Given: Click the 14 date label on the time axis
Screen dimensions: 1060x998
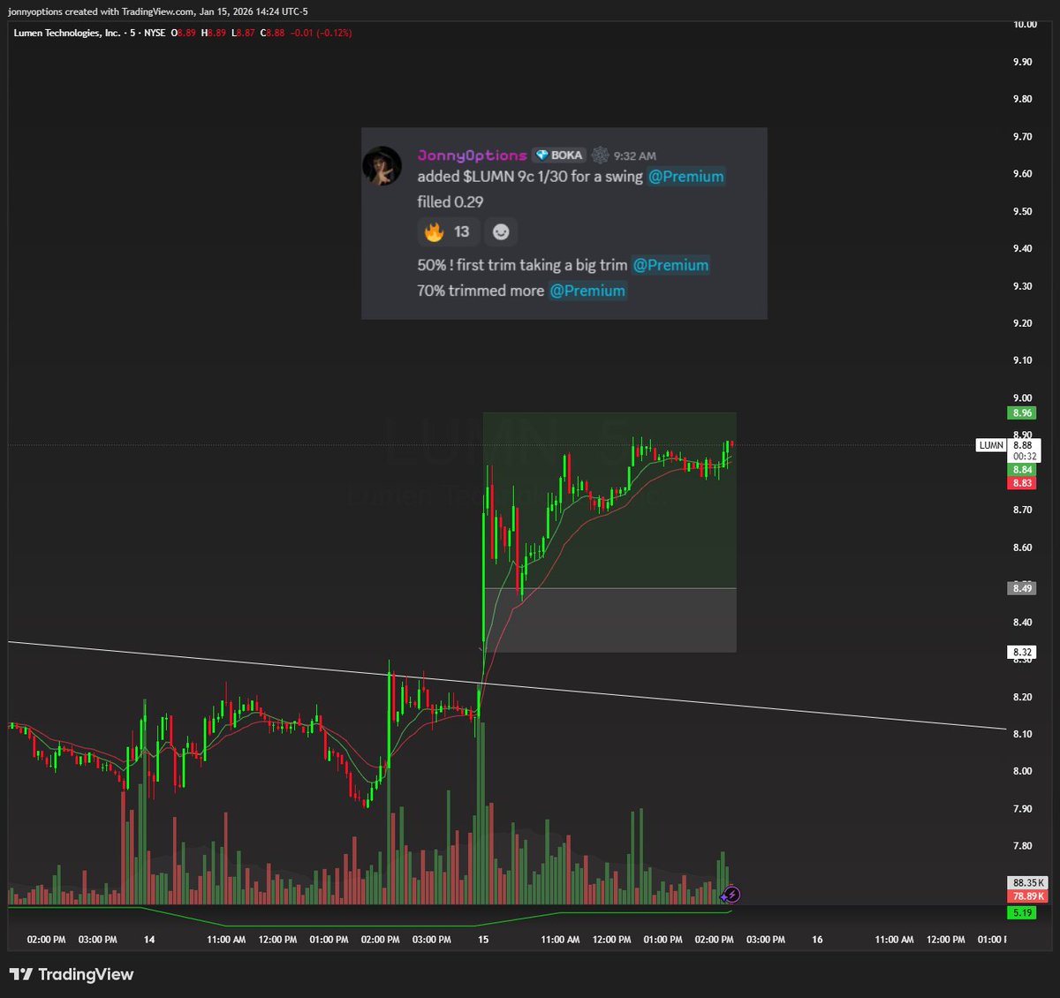Looking at the screenshot, I should pyautogui.click(x=149, y=940).
